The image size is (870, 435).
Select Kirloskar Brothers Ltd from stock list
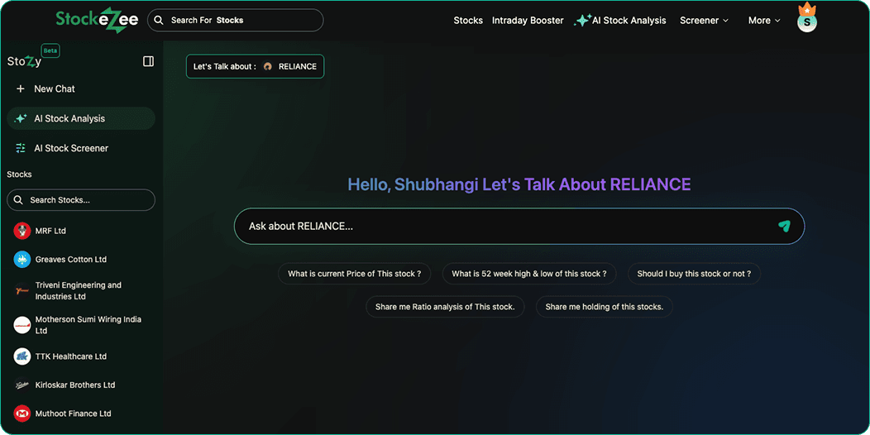pos(74,385)
